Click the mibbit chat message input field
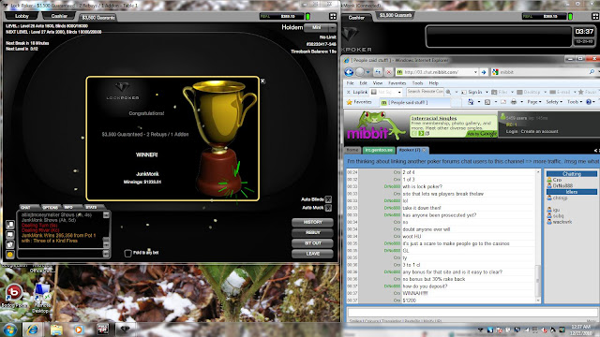 [x=472, y=312]
